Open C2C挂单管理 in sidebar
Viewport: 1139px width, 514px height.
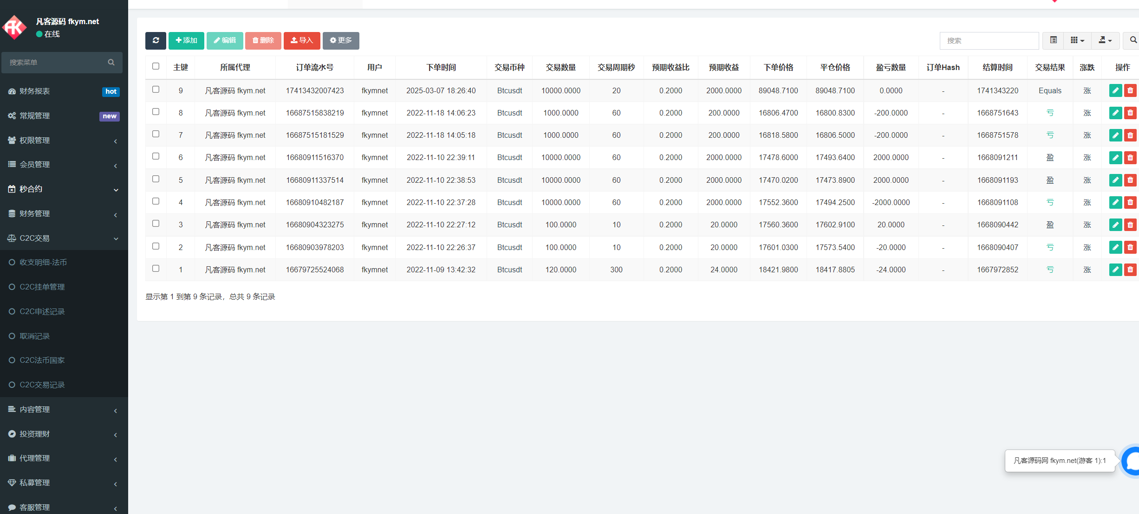tap(42, 287)
